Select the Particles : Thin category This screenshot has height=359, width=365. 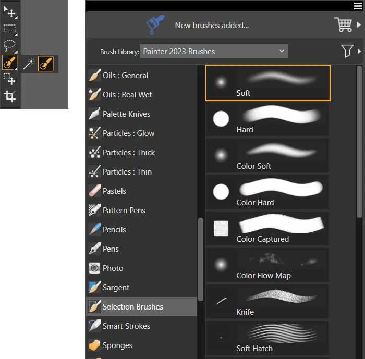(142, 172)
